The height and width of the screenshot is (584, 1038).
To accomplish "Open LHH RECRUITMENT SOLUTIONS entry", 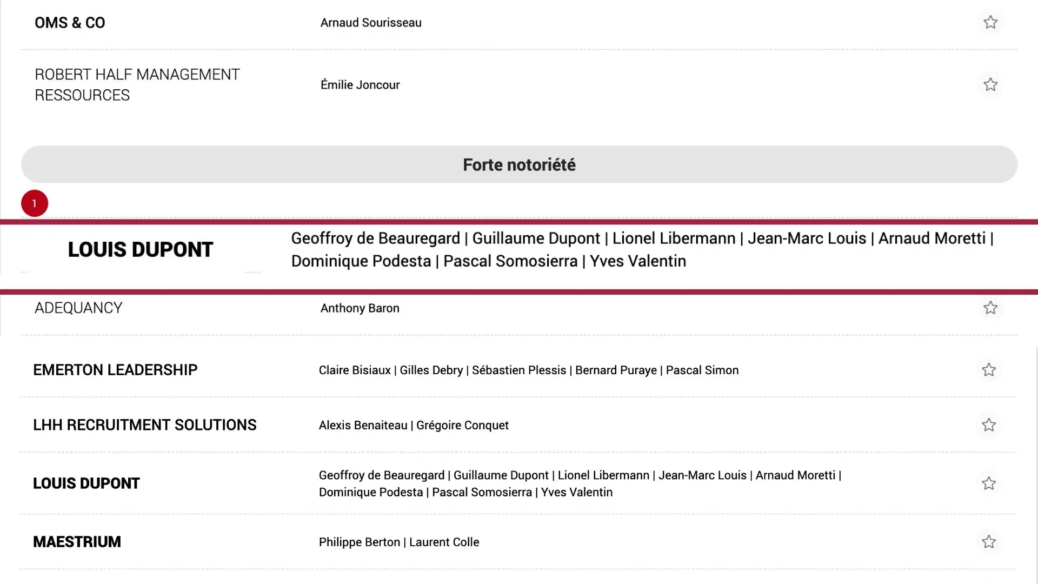I will [x=144, y=425].
